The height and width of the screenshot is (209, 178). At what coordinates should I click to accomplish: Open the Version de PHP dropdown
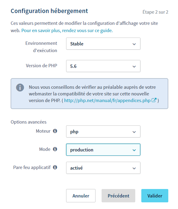coord(103,66)
